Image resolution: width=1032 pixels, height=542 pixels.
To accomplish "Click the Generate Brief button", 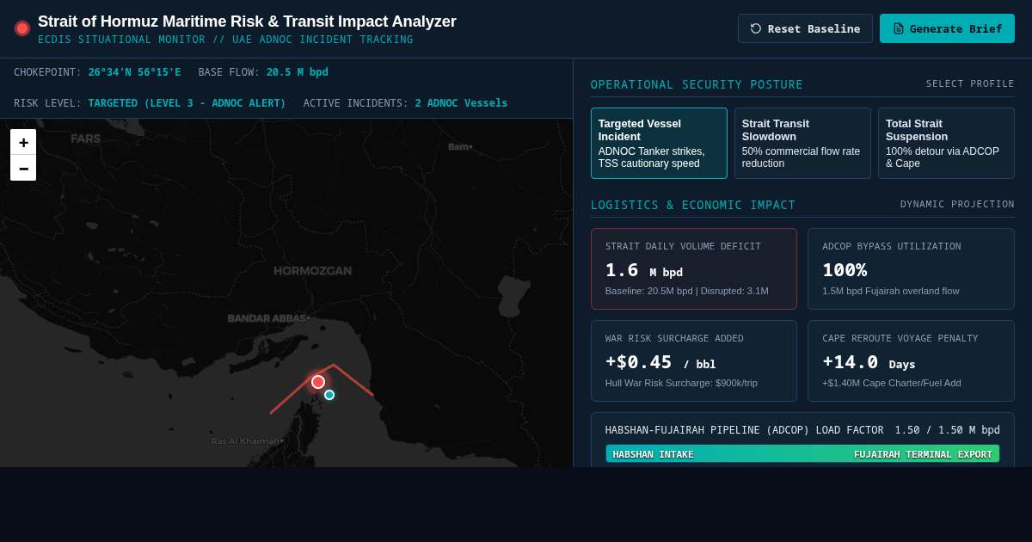I will pos(947,28).
